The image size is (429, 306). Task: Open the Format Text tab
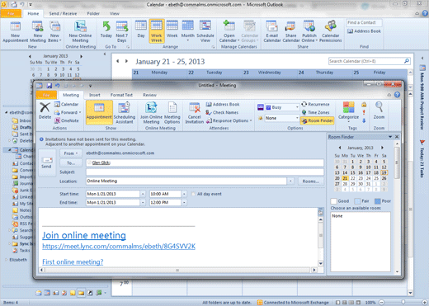(121, 95)
